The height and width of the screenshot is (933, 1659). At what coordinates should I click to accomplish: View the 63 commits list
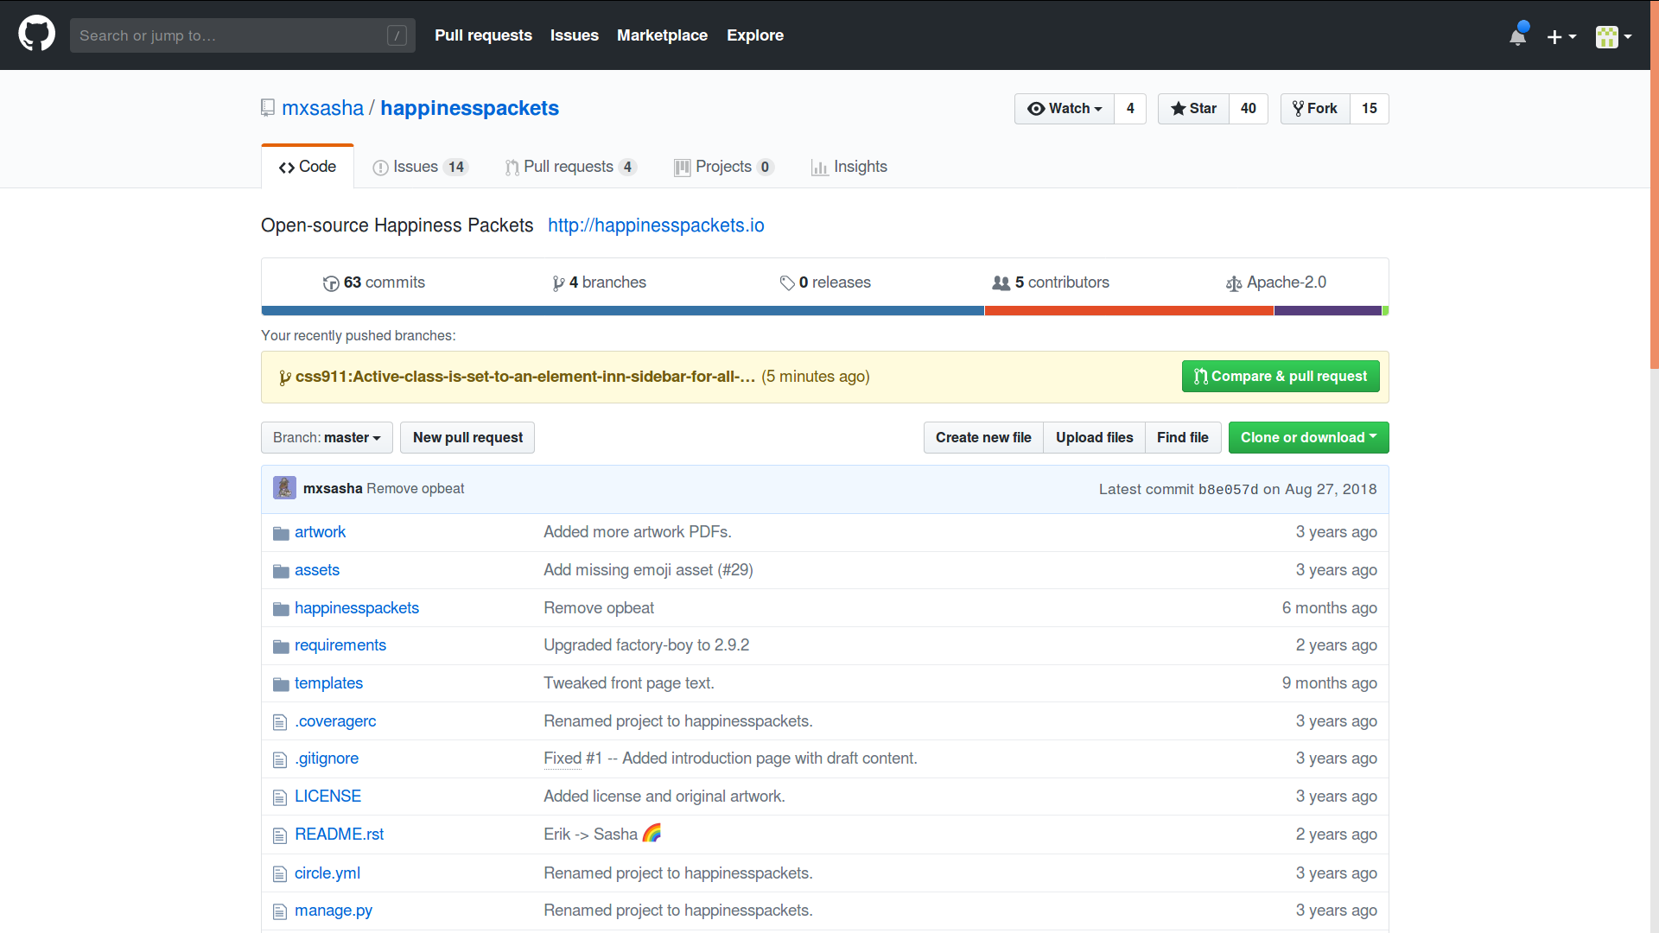(x=374, y=282)
